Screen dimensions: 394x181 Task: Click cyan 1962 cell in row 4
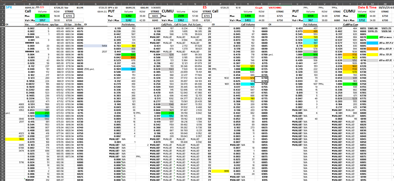tap(181, 20)
